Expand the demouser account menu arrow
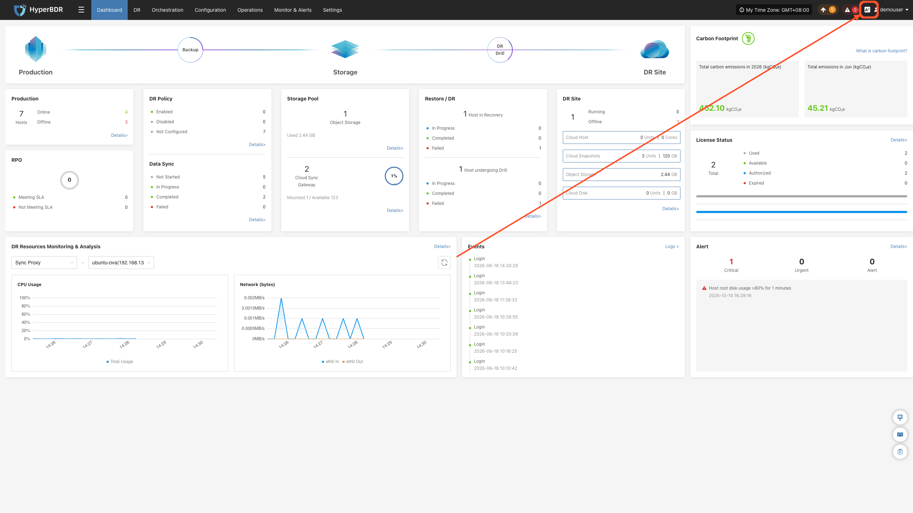The image size is (913, 513). coord(907,10)
